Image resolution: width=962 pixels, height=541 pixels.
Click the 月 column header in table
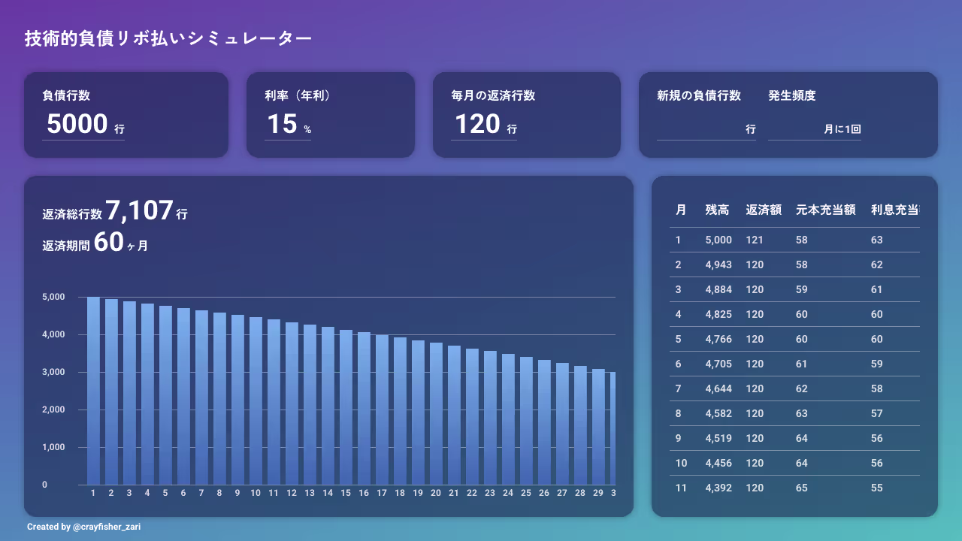click(x=681, y=210)
